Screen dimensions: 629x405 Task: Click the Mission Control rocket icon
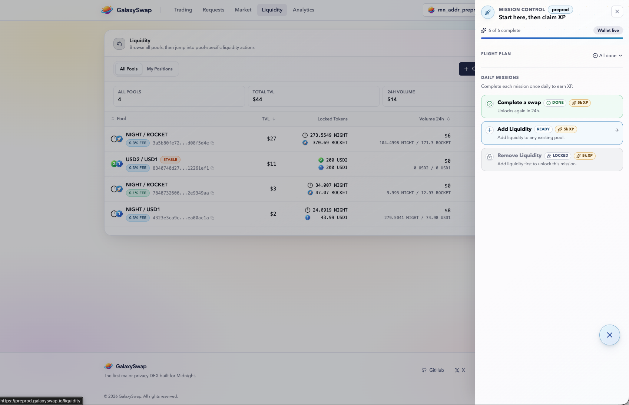(488, 12)
